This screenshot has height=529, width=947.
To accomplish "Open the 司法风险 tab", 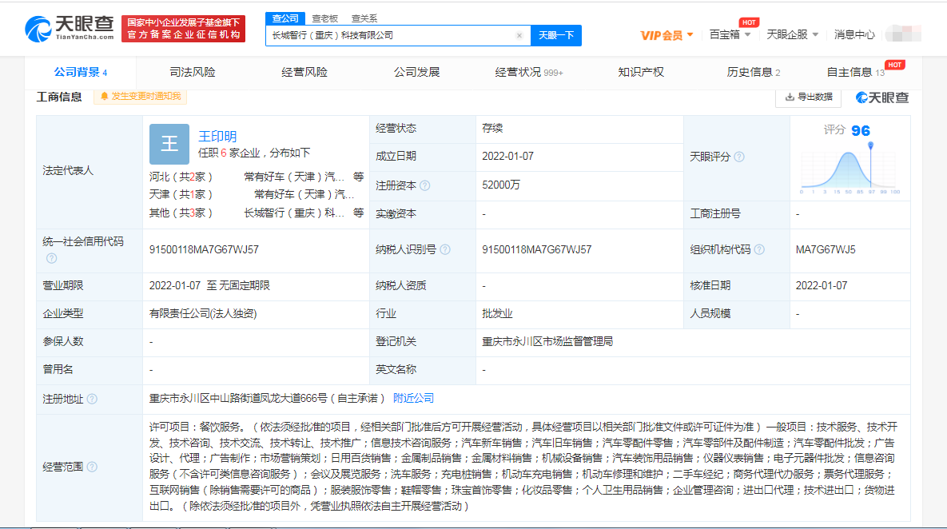I will (x=192, y=73).
